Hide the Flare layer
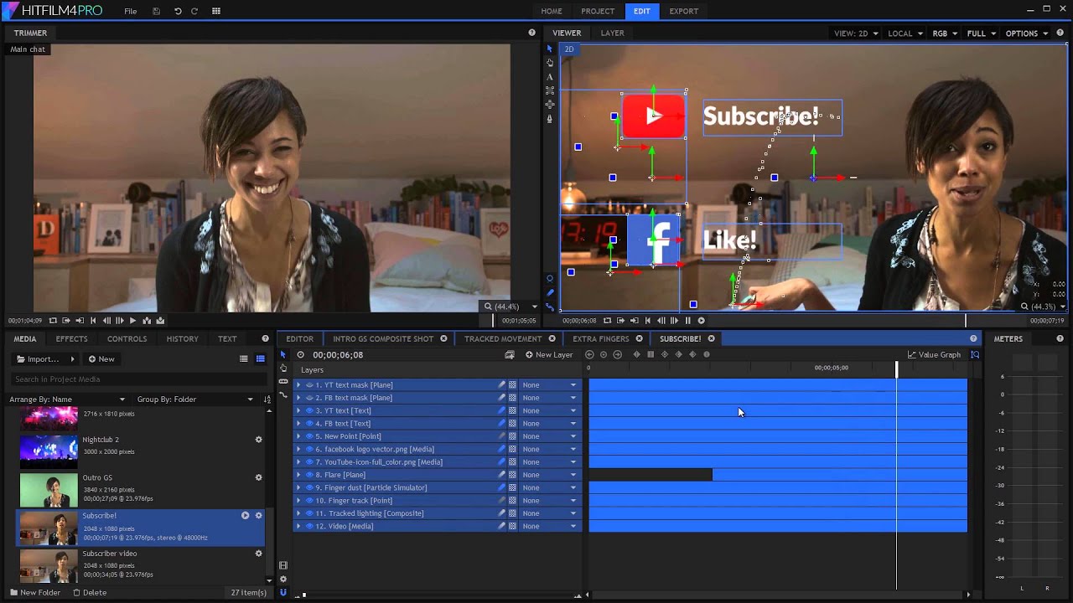 point(309,475)
